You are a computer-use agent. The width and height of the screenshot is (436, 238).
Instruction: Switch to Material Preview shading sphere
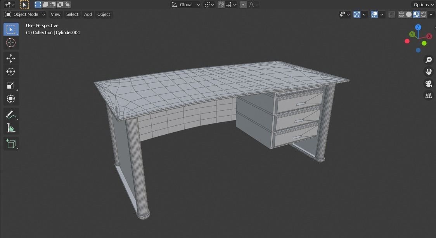click(x=416, y=14)
